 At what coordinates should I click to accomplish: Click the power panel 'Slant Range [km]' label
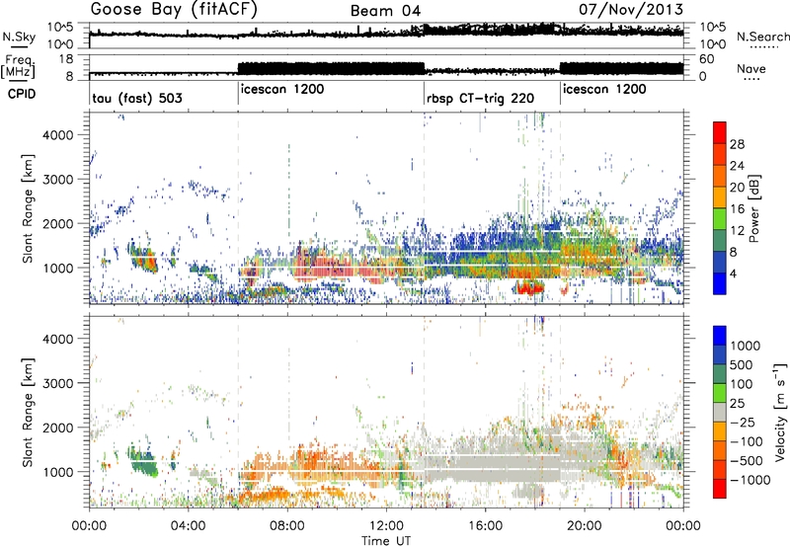click(x=29, y=208)
